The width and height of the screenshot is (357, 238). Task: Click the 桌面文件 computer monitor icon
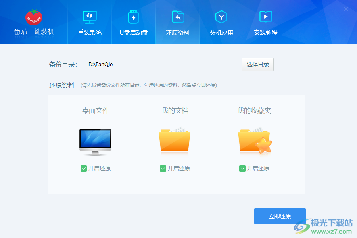(x=95, y=142)
